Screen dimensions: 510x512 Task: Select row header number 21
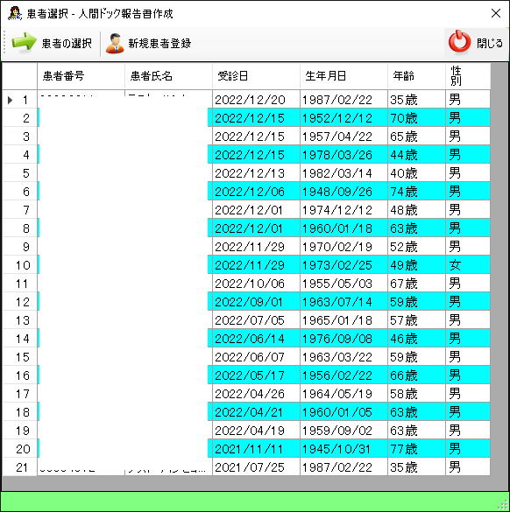point(20,467)
